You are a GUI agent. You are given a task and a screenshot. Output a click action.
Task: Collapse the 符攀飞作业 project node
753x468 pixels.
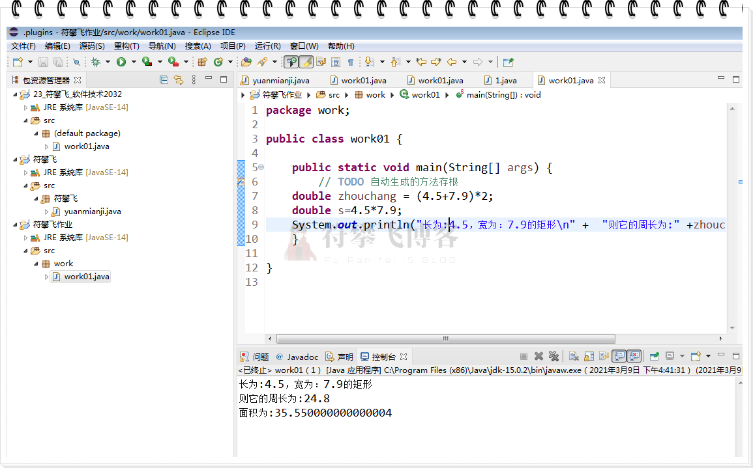[x=15, y=225]
